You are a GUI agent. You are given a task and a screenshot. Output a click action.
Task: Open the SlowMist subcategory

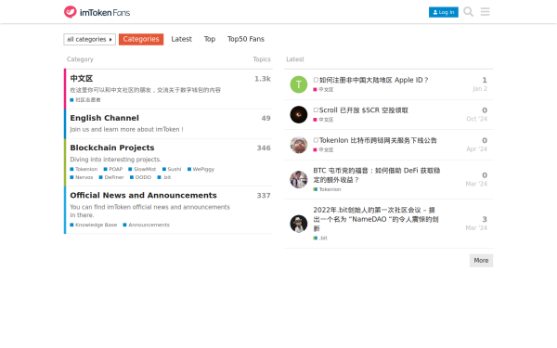pyautogui.click(x=142, y=169)
